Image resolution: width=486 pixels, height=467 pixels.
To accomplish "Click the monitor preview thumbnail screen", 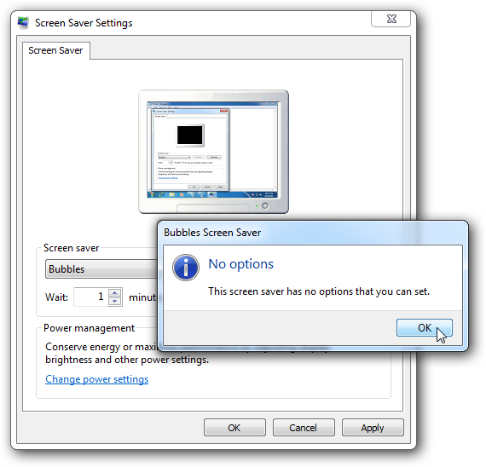I will [x=212, y=150].
